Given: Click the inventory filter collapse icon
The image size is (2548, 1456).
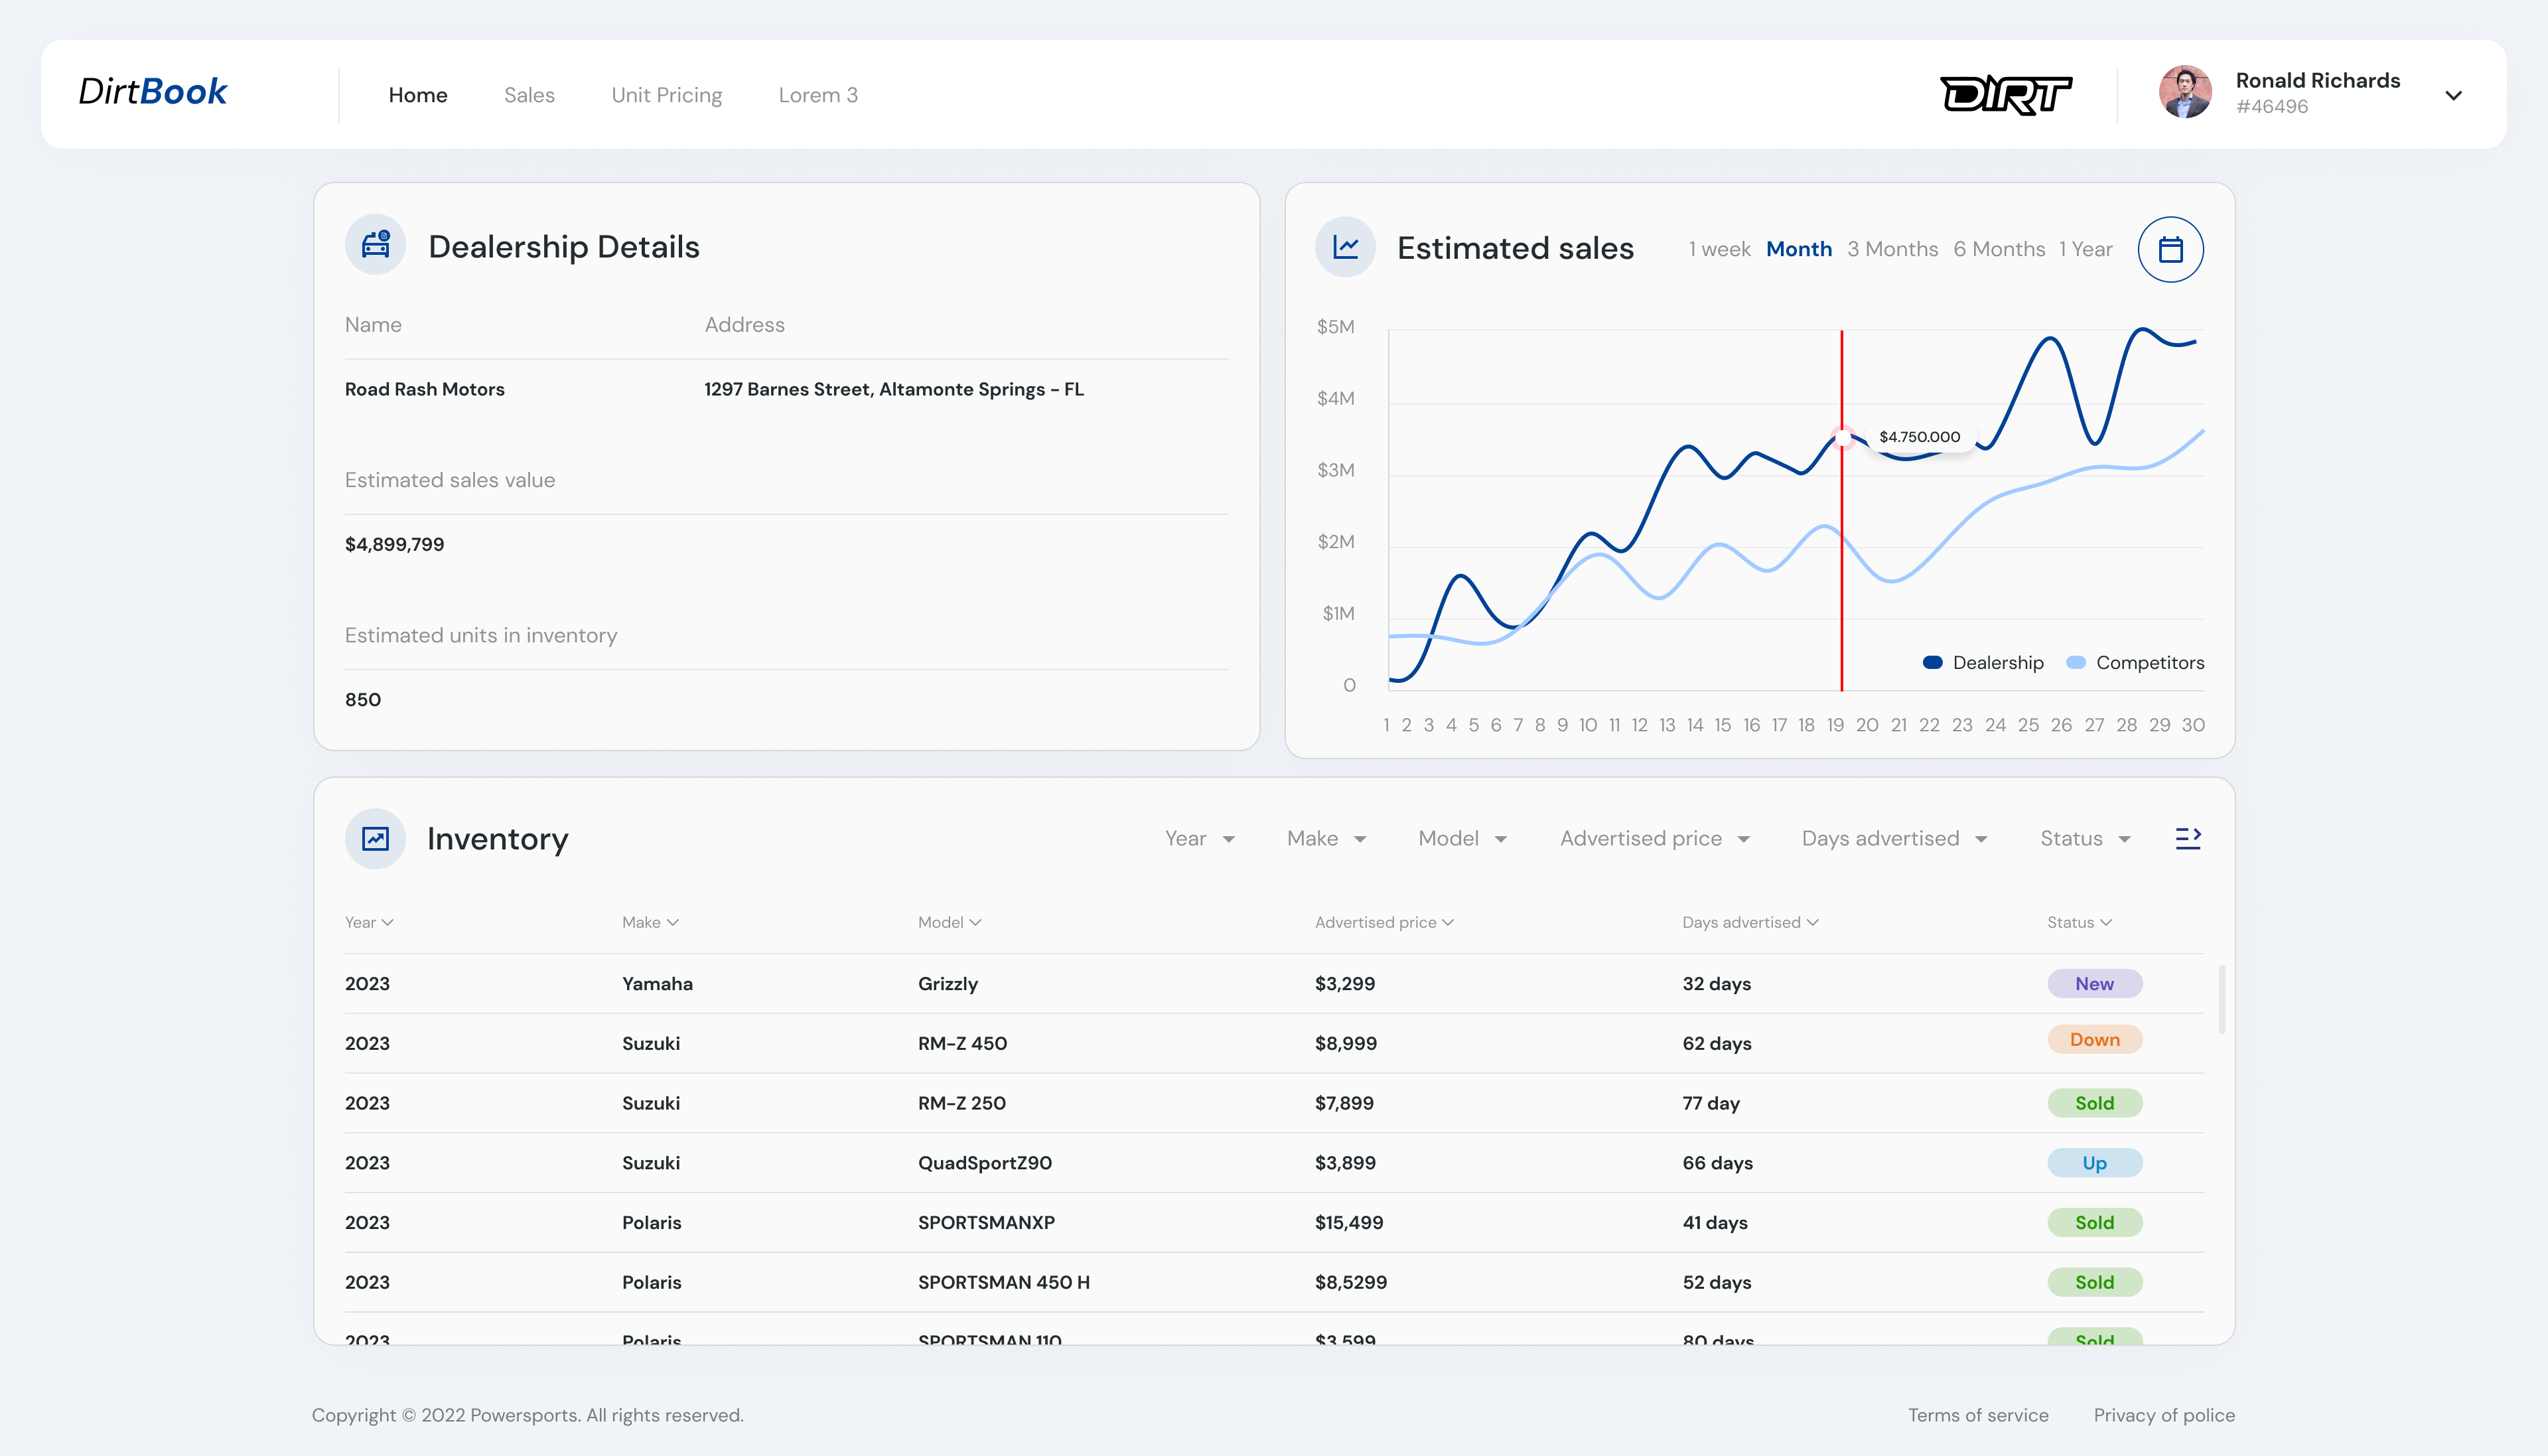Looking at the screenshot, I should tap(2187, 838).
